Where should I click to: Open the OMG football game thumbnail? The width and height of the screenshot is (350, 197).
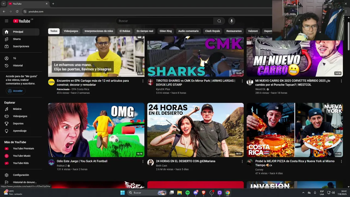pos(96,130)
